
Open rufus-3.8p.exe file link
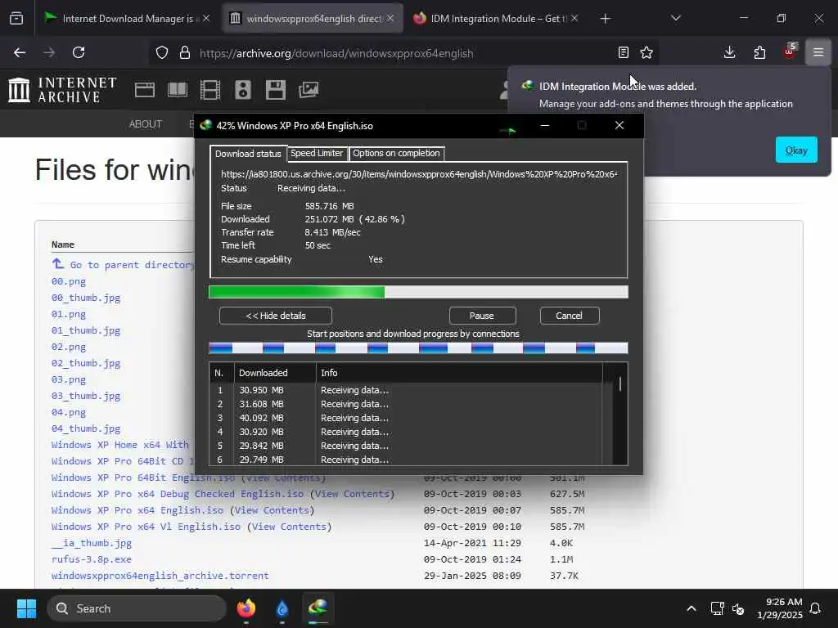pos(92,559)
